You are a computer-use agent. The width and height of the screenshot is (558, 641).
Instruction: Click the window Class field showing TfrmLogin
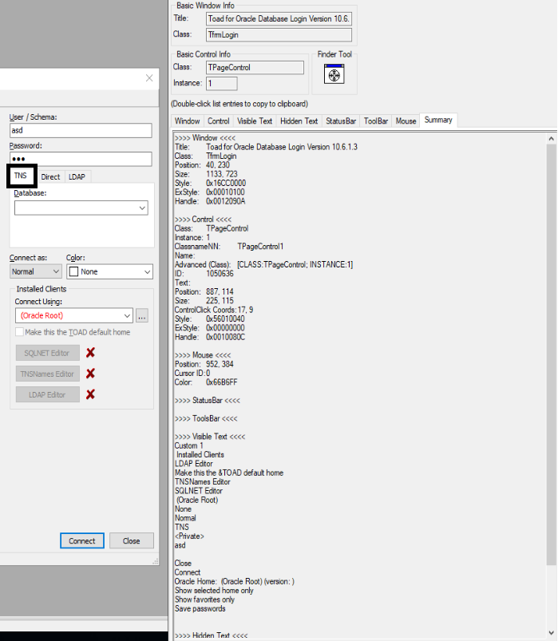point(279,35)
